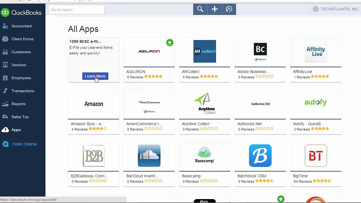This screenshot has height=203, width=361.
Task: Click the Sales Tax sidebar icon
Action: pyautogui.click(x=5, y=117)
